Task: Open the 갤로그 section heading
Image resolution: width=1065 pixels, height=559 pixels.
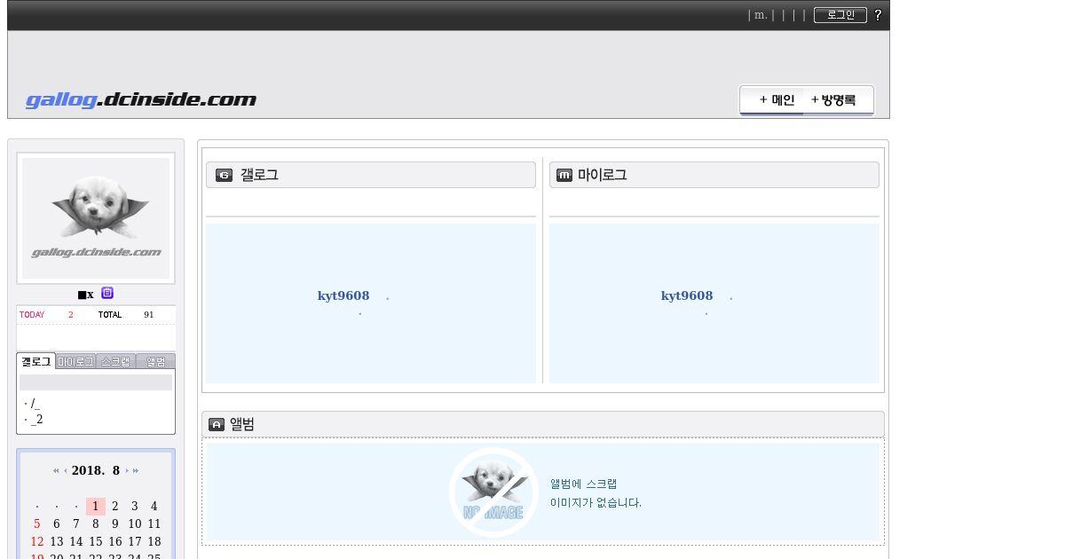Action: (259, 175)
